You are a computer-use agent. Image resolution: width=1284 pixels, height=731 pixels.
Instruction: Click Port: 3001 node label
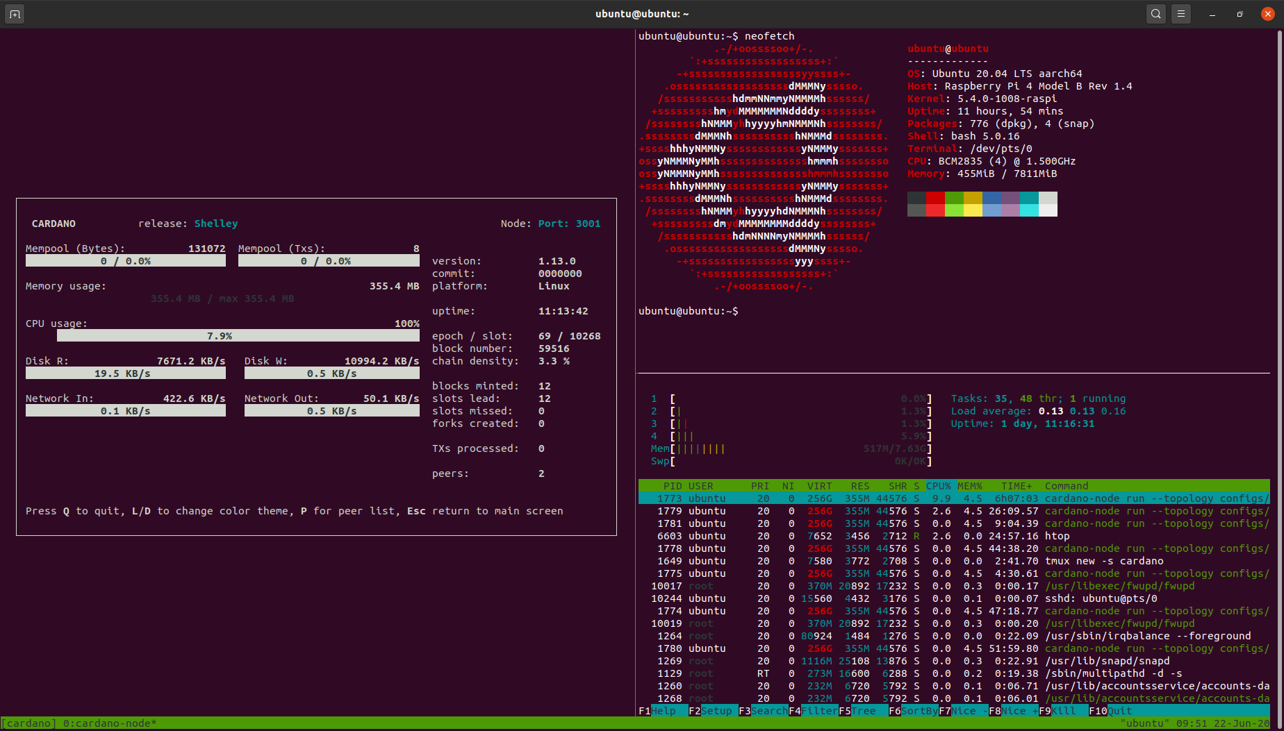pos(569,224)
